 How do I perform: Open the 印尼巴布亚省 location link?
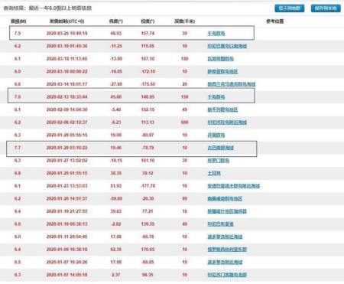pyautogui.click(x=220, y=224)
